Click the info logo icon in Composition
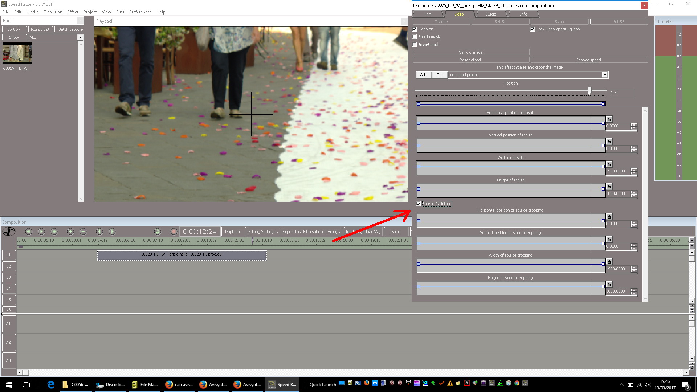The height and width of the screenshot is (392, 697). pyautogui.click(x=9, y=231)
